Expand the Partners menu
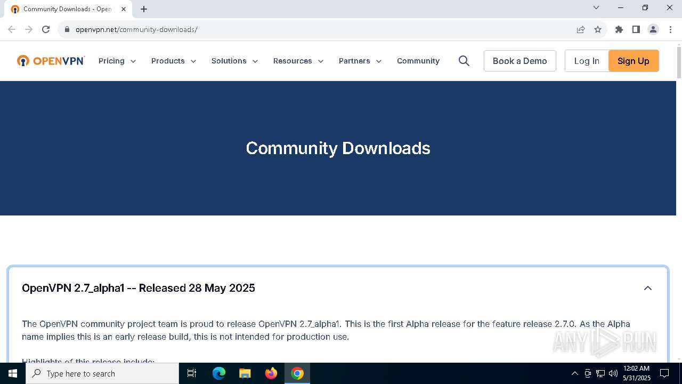682x384 pixels. (x=360, y=61)
